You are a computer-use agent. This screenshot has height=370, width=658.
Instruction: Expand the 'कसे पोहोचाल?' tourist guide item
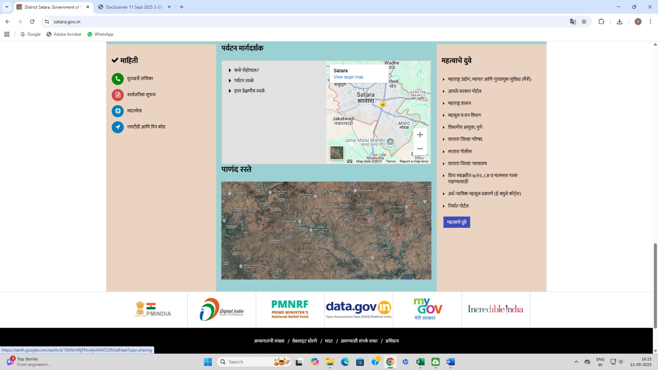tap(246, 70)
